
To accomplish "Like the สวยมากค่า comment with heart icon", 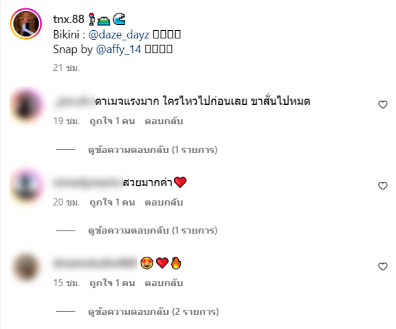I will tap(383, 186).
